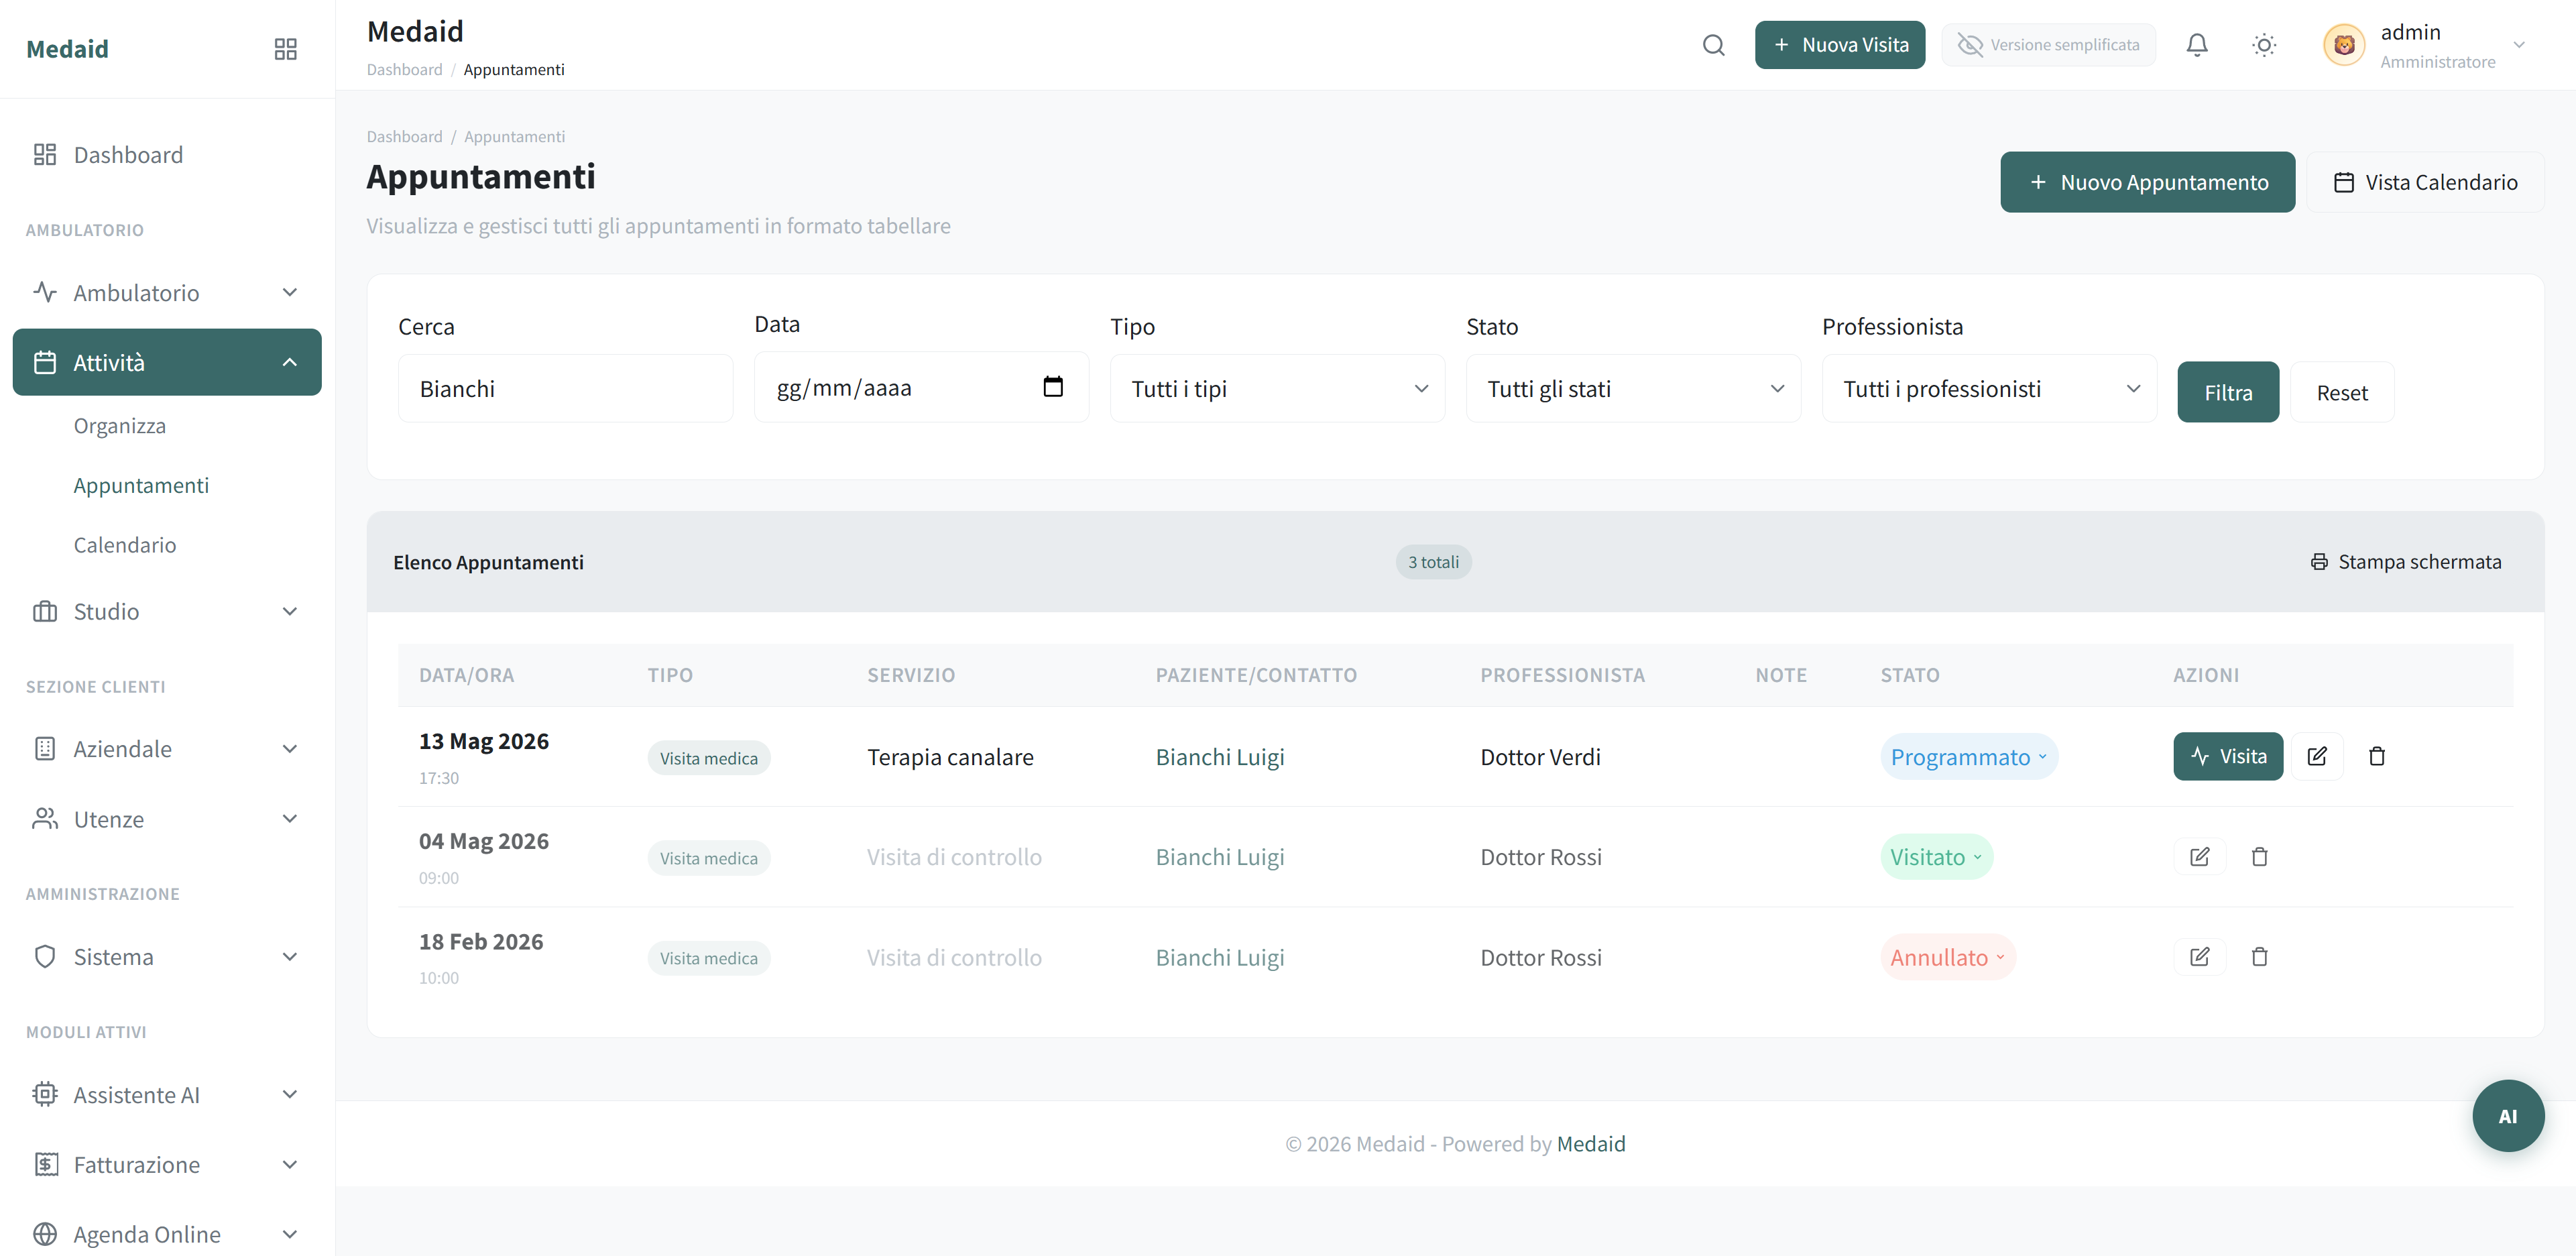The height and width of the screenshot is (1256, 2576).
Task: Open the date picker calendar icon
Action: [x=1052, y=387]
